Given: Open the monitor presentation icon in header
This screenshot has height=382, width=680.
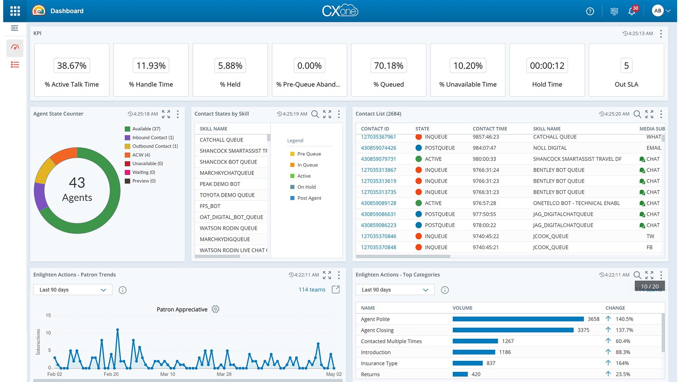Looking at the screenshot, I should [x=614, y=11].
